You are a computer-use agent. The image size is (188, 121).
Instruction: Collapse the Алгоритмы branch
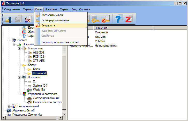[x=19, y=48]
